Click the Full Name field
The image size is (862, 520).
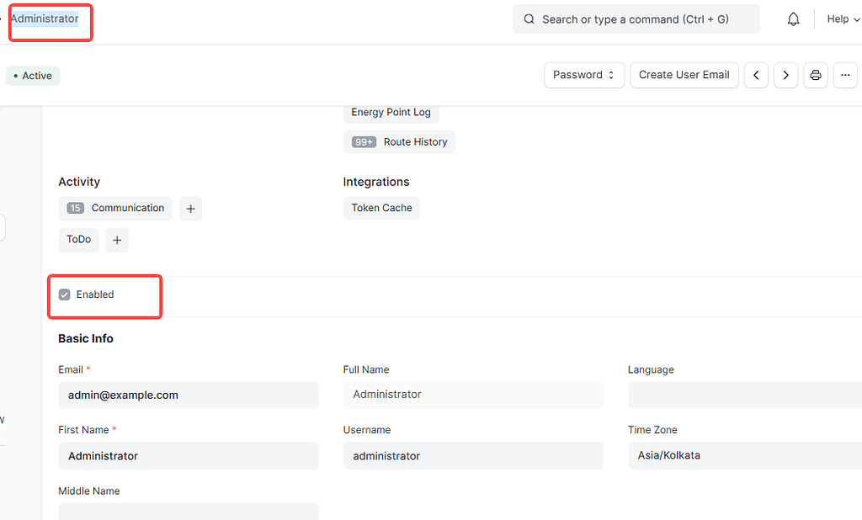(x=473, y=395)
